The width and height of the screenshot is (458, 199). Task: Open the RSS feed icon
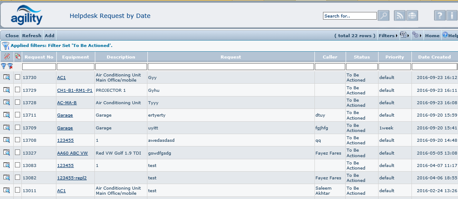pyautogui.click(x=400, y=16)
